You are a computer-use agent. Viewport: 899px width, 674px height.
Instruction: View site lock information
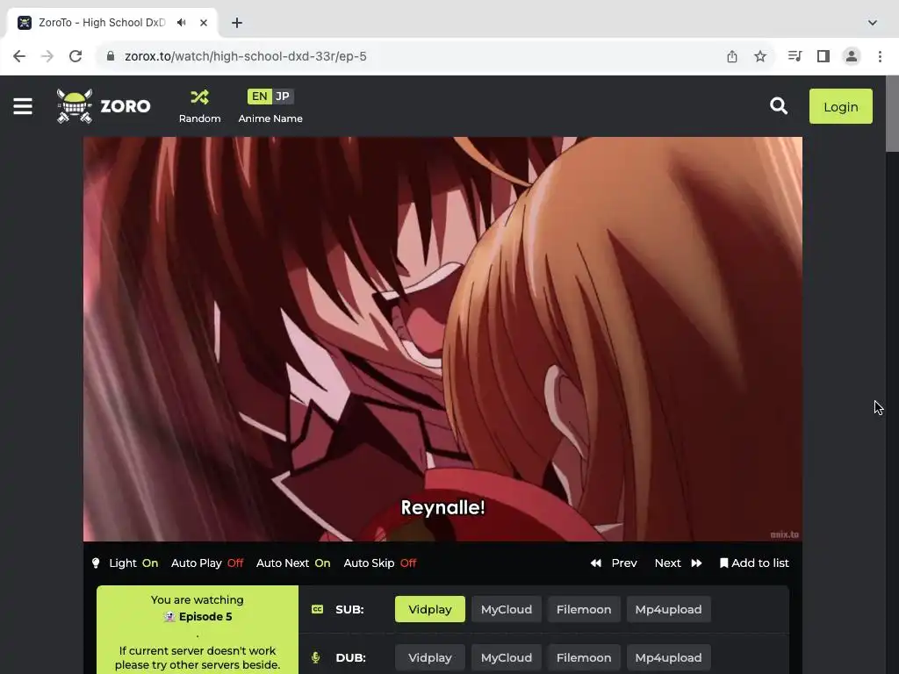[x=111, y=56]
